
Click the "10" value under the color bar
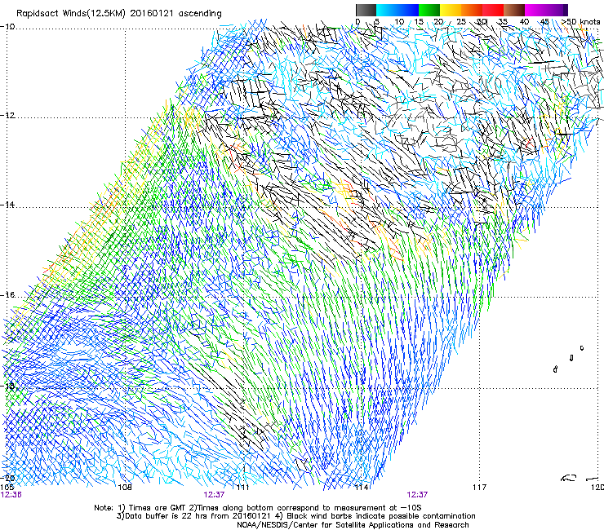[399, 21]
